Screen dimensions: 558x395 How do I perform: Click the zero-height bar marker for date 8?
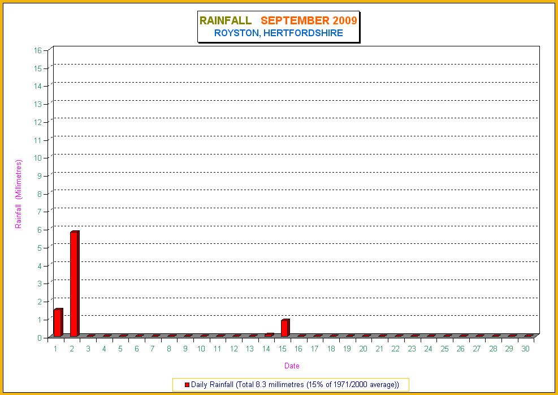[x=172, y=336]
